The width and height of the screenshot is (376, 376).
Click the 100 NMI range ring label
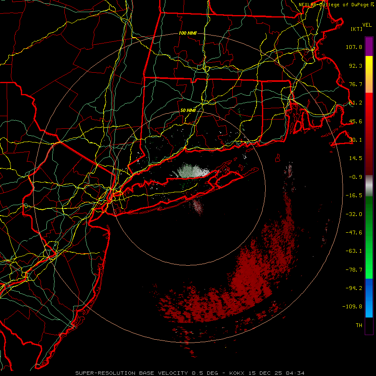(x=188, y=33)
